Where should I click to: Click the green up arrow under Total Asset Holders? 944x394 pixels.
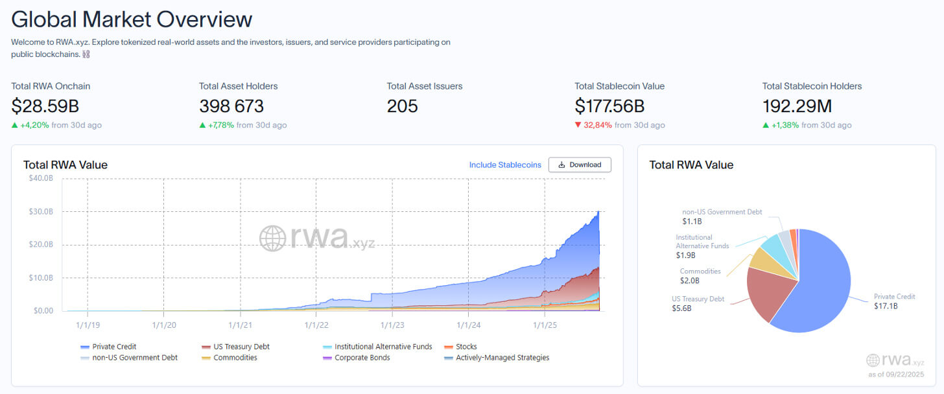pyautogui.click(x=203, y=125)
